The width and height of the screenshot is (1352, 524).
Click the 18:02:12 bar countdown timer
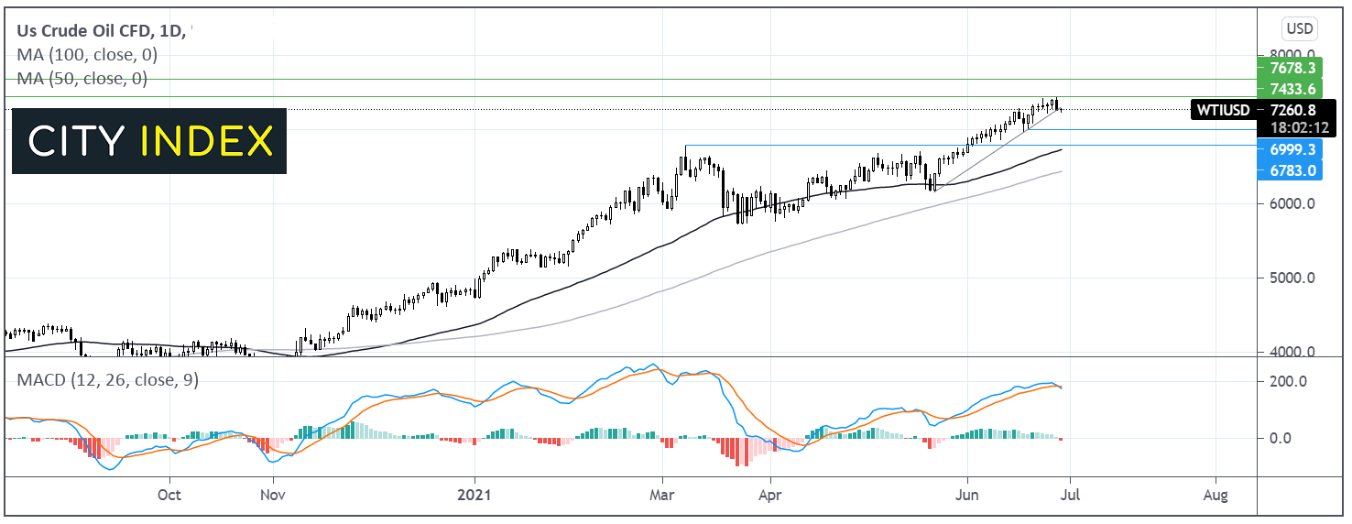click(x=1292, y=128)
